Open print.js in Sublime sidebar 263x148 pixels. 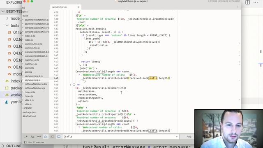click(28, 72)
